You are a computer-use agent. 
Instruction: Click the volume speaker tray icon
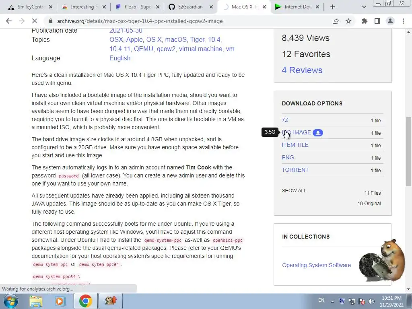(x=371, y=301)
